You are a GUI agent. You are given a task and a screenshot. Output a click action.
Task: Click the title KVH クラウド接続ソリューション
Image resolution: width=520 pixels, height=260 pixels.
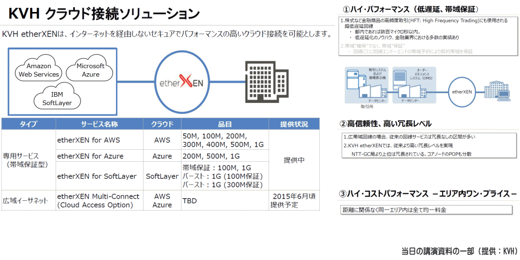click(x=103, y=14)
